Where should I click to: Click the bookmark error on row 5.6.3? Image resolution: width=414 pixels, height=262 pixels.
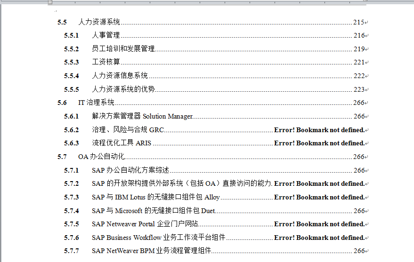click(x=319, y=143)
